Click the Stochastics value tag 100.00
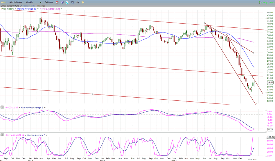Screen dimensions: 275x161 [271, 137]
